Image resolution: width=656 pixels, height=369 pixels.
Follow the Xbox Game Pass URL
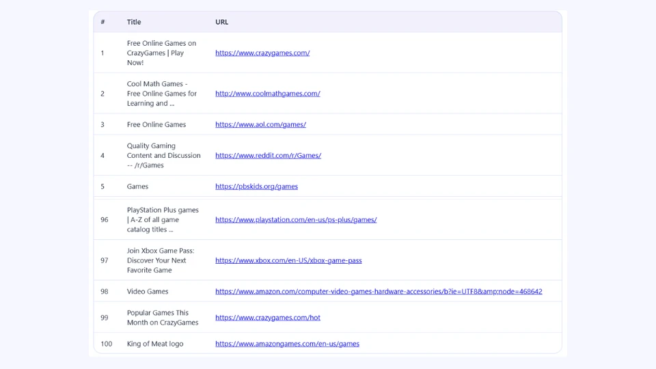(288, 260)
